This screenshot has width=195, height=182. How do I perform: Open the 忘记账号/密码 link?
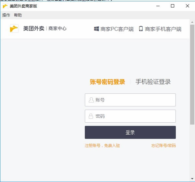[163, 146]
